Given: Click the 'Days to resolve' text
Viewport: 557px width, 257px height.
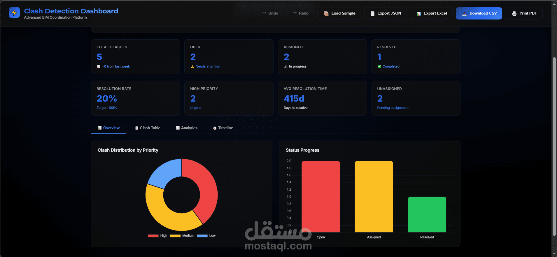Looking at the screenshot, I should point(295,108).
